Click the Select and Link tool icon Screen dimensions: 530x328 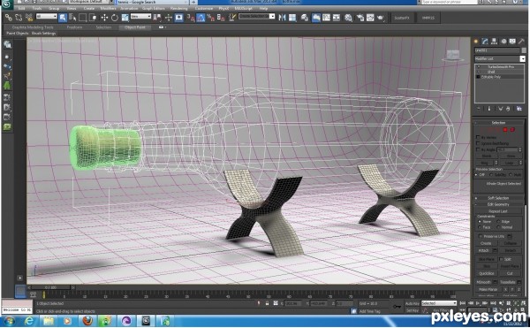[9, 18]
